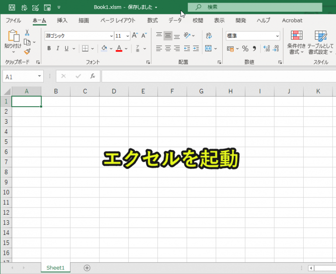
Task: Expand the Name Box dropdown arrow
Action: click(x=39, y=76)
